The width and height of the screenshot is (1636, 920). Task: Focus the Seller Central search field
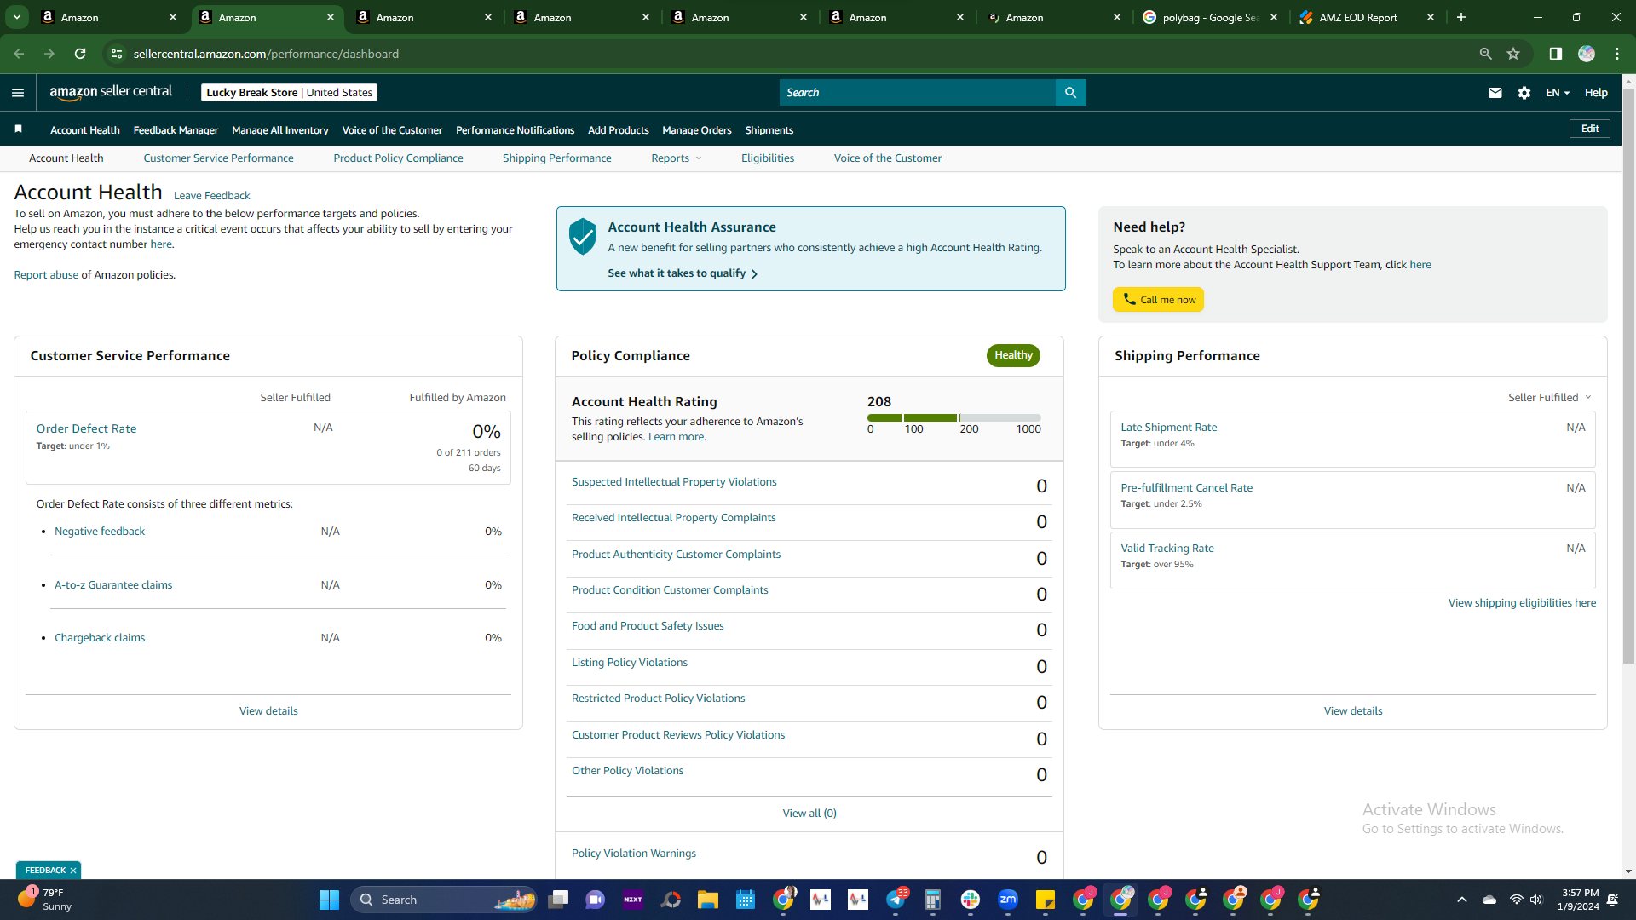click(x=917, y=93)
